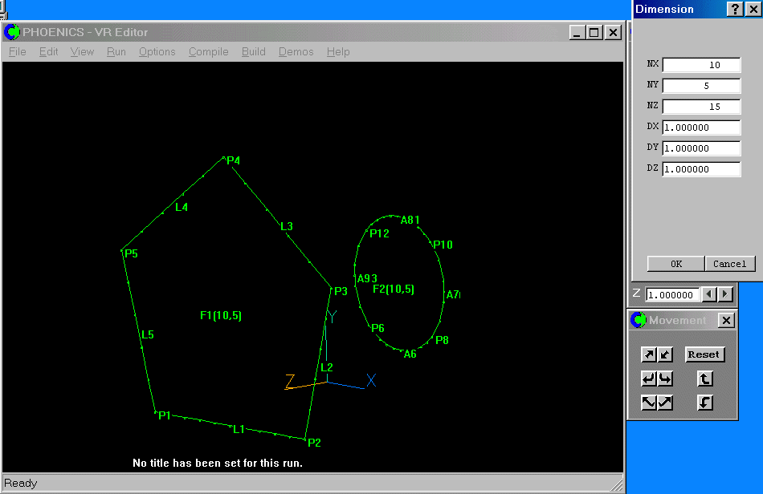Open the File menu
This screenshot has height=494, width=763.
click(17, 51)
